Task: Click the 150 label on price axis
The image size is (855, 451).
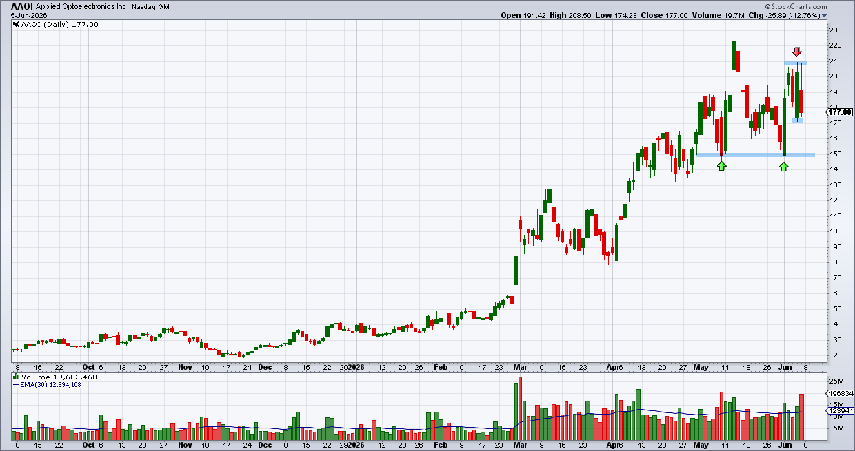Action: point(836,154)
